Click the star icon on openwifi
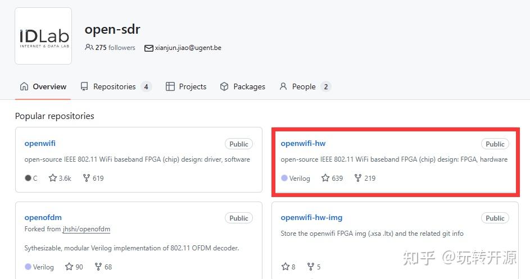The height and width of the screenshot is (279, 530). (x=53, y=177)
